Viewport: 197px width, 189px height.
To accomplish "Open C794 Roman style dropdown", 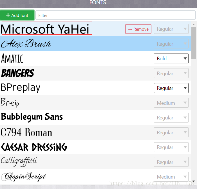I will pyautogui.click(x=171, y=132).
